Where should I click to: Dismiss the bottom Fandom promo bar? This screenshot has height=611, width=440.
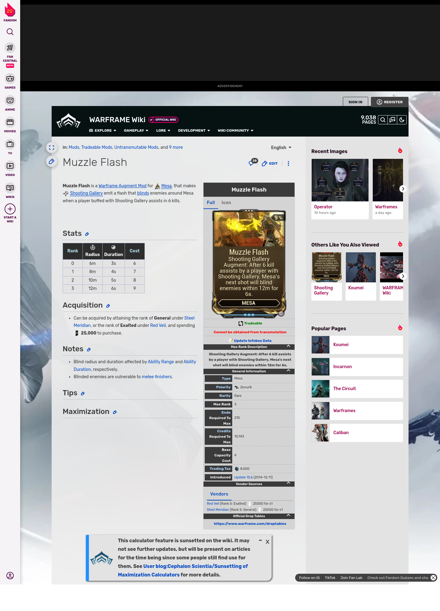433,578
